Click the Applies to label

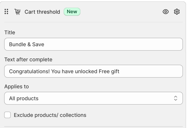click(x=16, y=87)
